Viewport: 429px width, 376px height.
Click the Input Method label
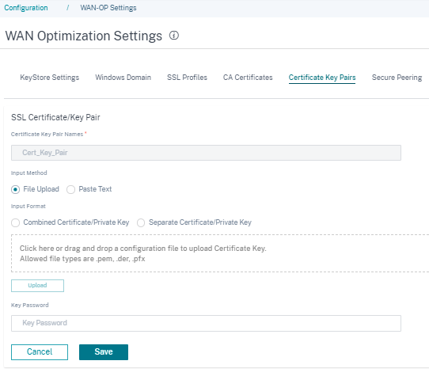29,173
